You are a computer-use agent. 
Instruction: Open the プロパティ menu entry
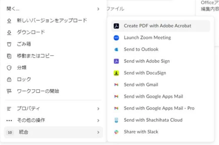coord(53,109)
